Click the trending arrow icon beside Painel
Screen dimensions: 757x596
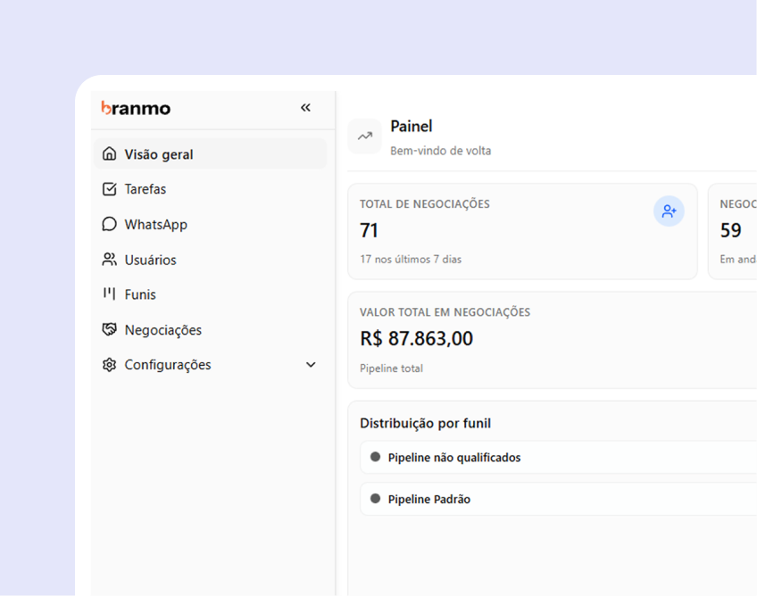[x=365, y=137]
